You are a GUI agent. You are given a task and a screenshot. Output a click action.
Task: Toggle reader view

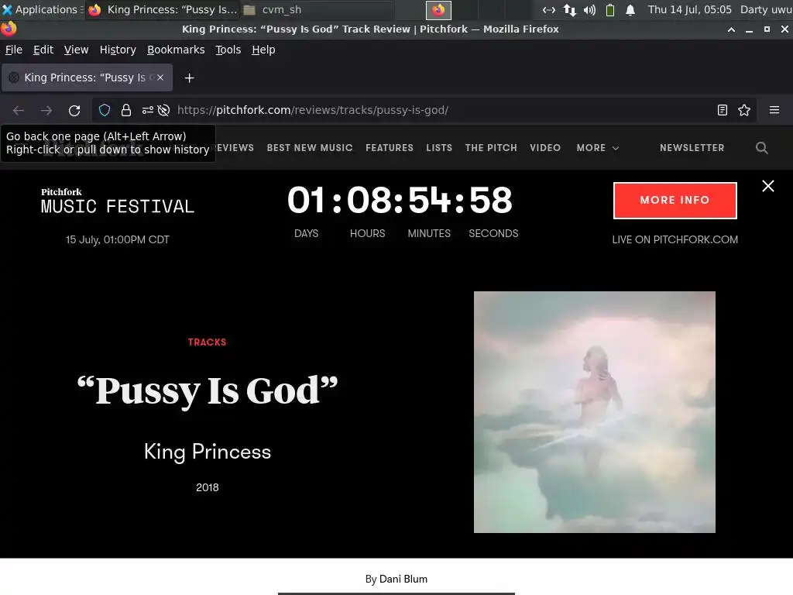[x=723, y=110]
